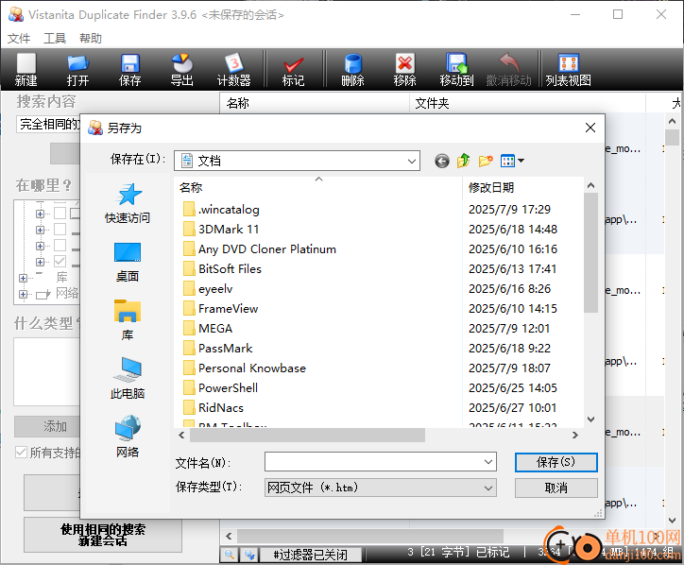Go up one folder level in dialog
This screenshot has height=565, width=684.
463,161
